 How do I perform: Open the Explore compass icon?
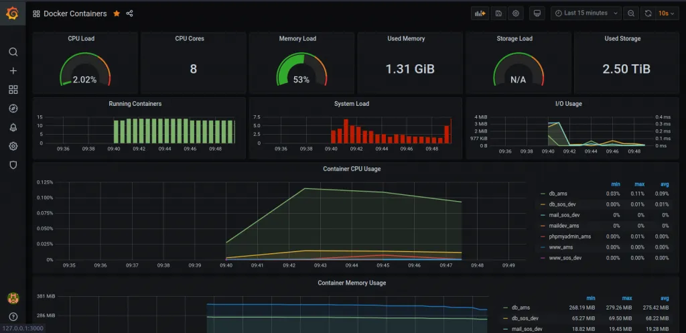click(x=13, y=109)
